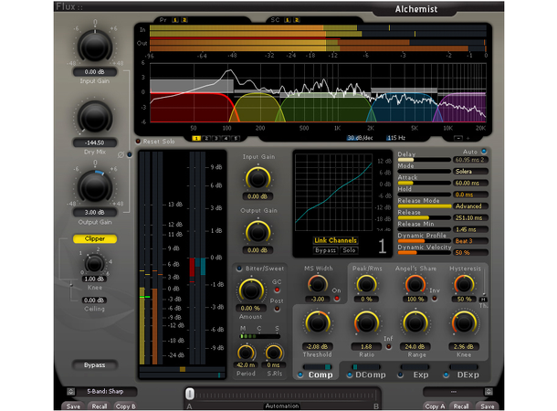
Task: Click the band Output Gain knob beside the curve display
Action: point(257,232)
